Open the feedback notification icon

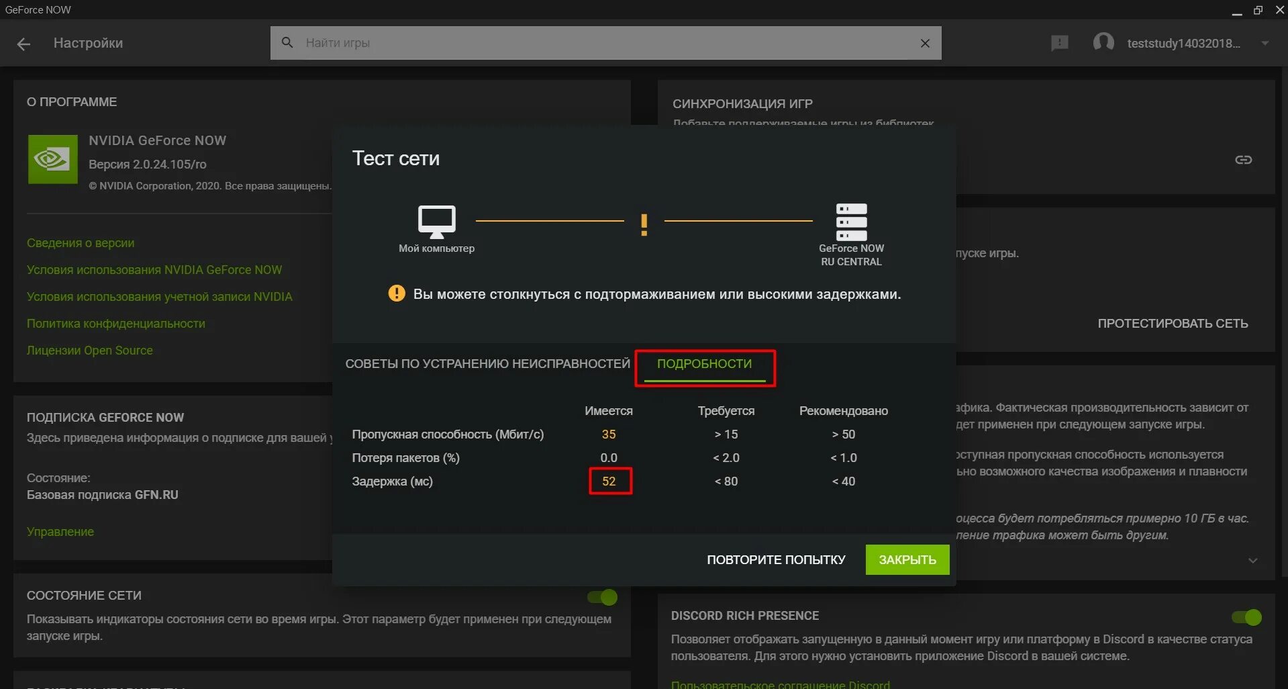tap(1060, 43)
